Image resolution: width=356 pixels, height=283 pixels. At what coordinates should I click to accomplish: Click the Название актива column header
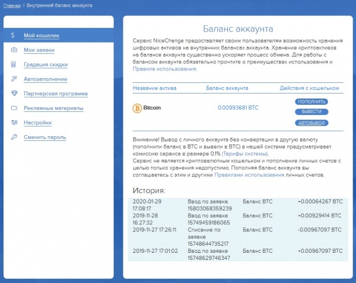click(154, 88)
